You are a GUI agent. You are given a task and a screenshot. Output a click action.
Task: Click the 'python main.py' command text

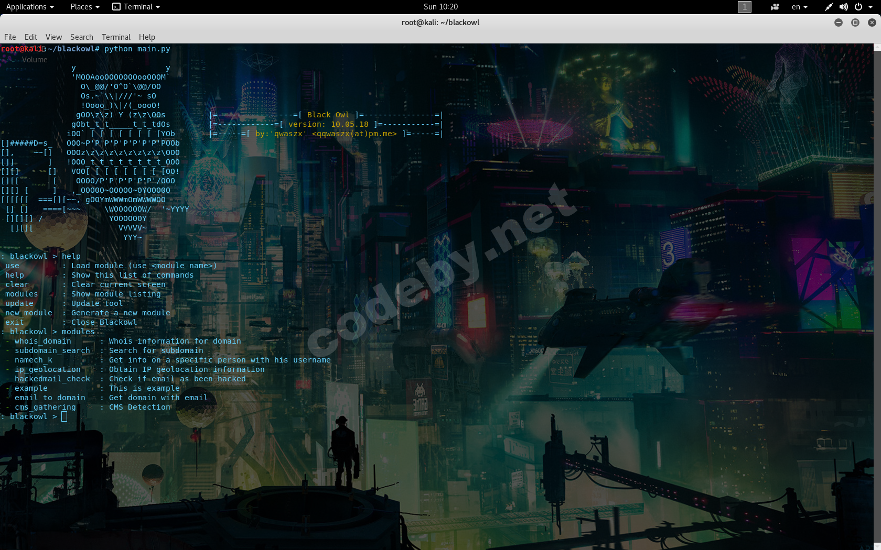[x=137, y=49]
